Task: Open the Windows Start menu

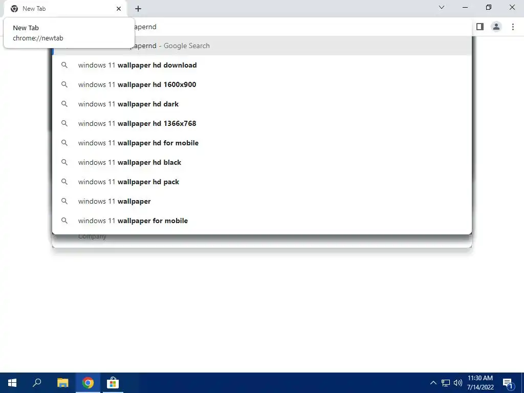Action: coord(12,383)
